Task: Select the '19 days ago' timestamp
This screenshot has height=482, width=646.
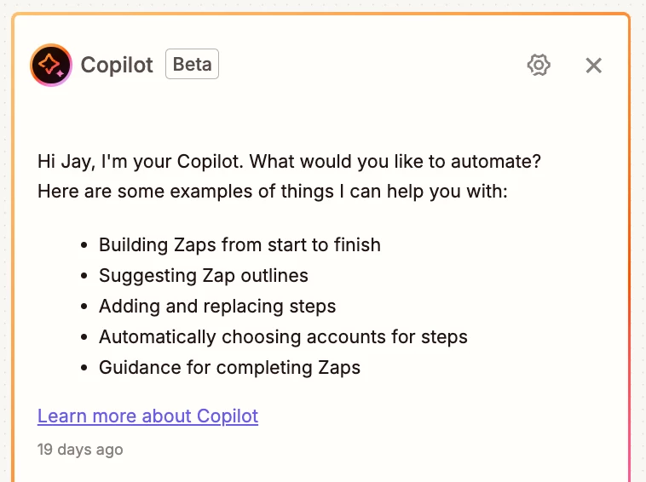Action: (80, 450)
